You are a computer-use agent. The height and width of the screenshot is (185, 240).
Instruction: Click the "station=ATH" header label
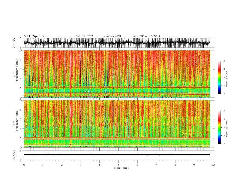(112, 36)
